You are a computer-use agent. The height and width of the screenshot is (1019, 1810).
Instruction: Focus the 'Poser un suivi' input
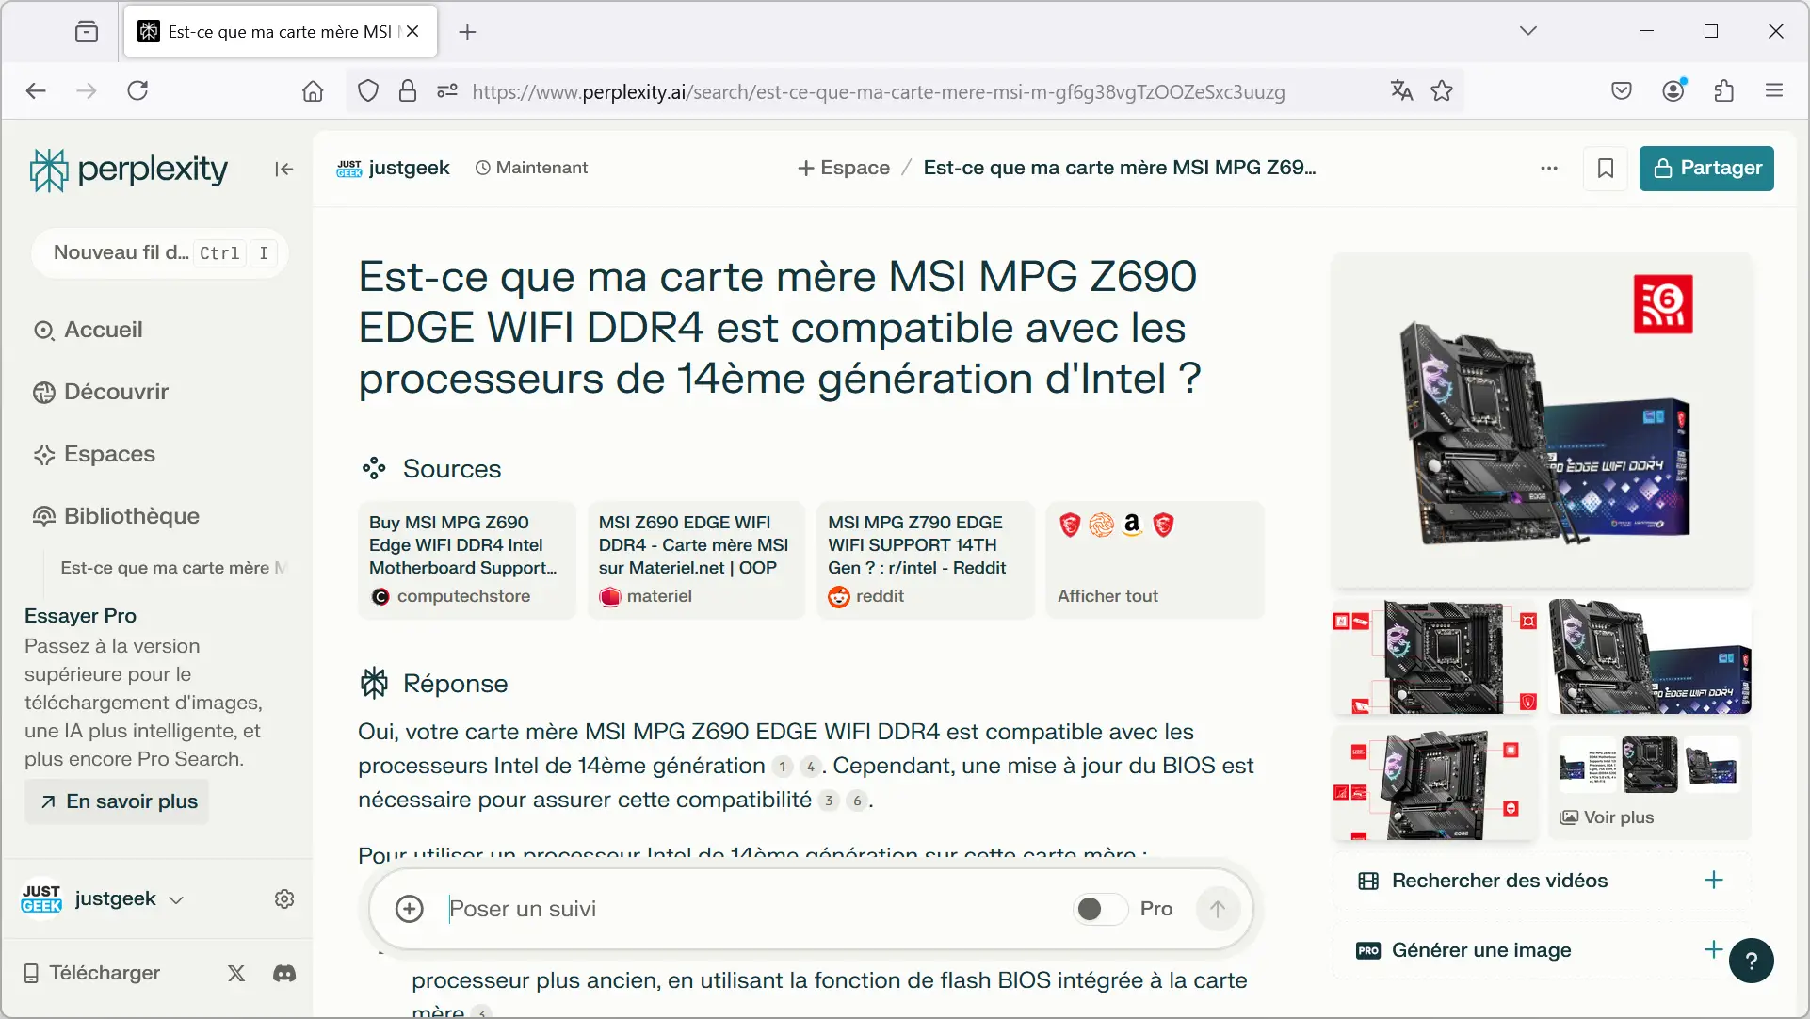[x=753, y=909]
